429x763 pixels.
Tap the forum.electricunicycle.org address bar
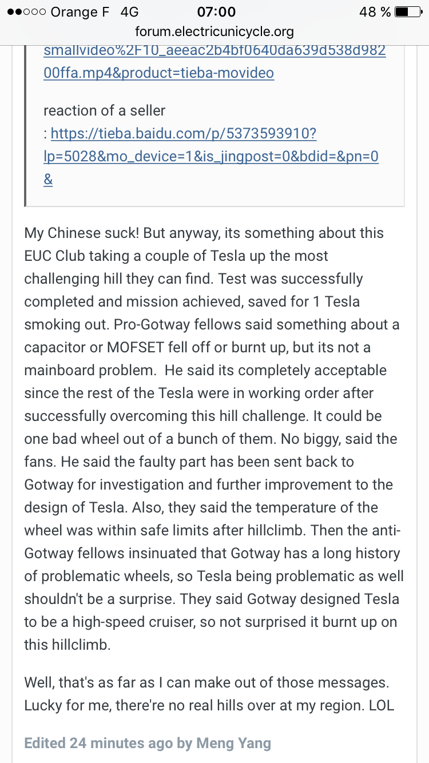(214, 31)
